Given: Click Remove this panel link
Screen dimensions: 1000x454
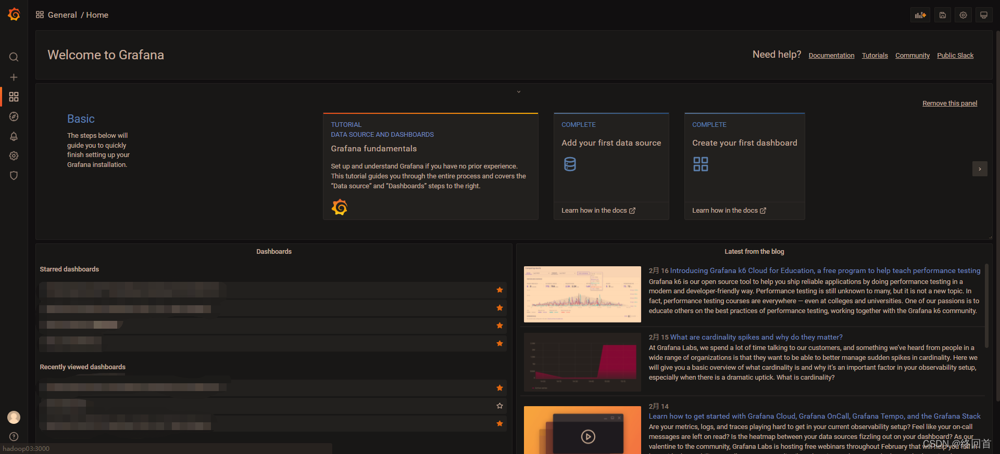Looking at the screenshot, I should pyautogui.click(x=949, y=103).
